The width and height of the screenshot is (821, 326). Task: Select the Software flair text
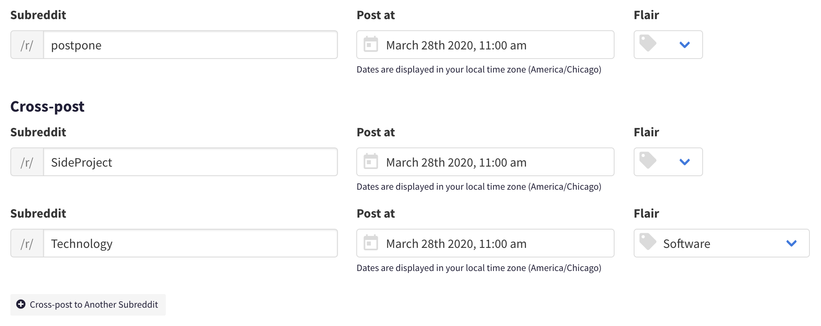(x=687, y=244)
